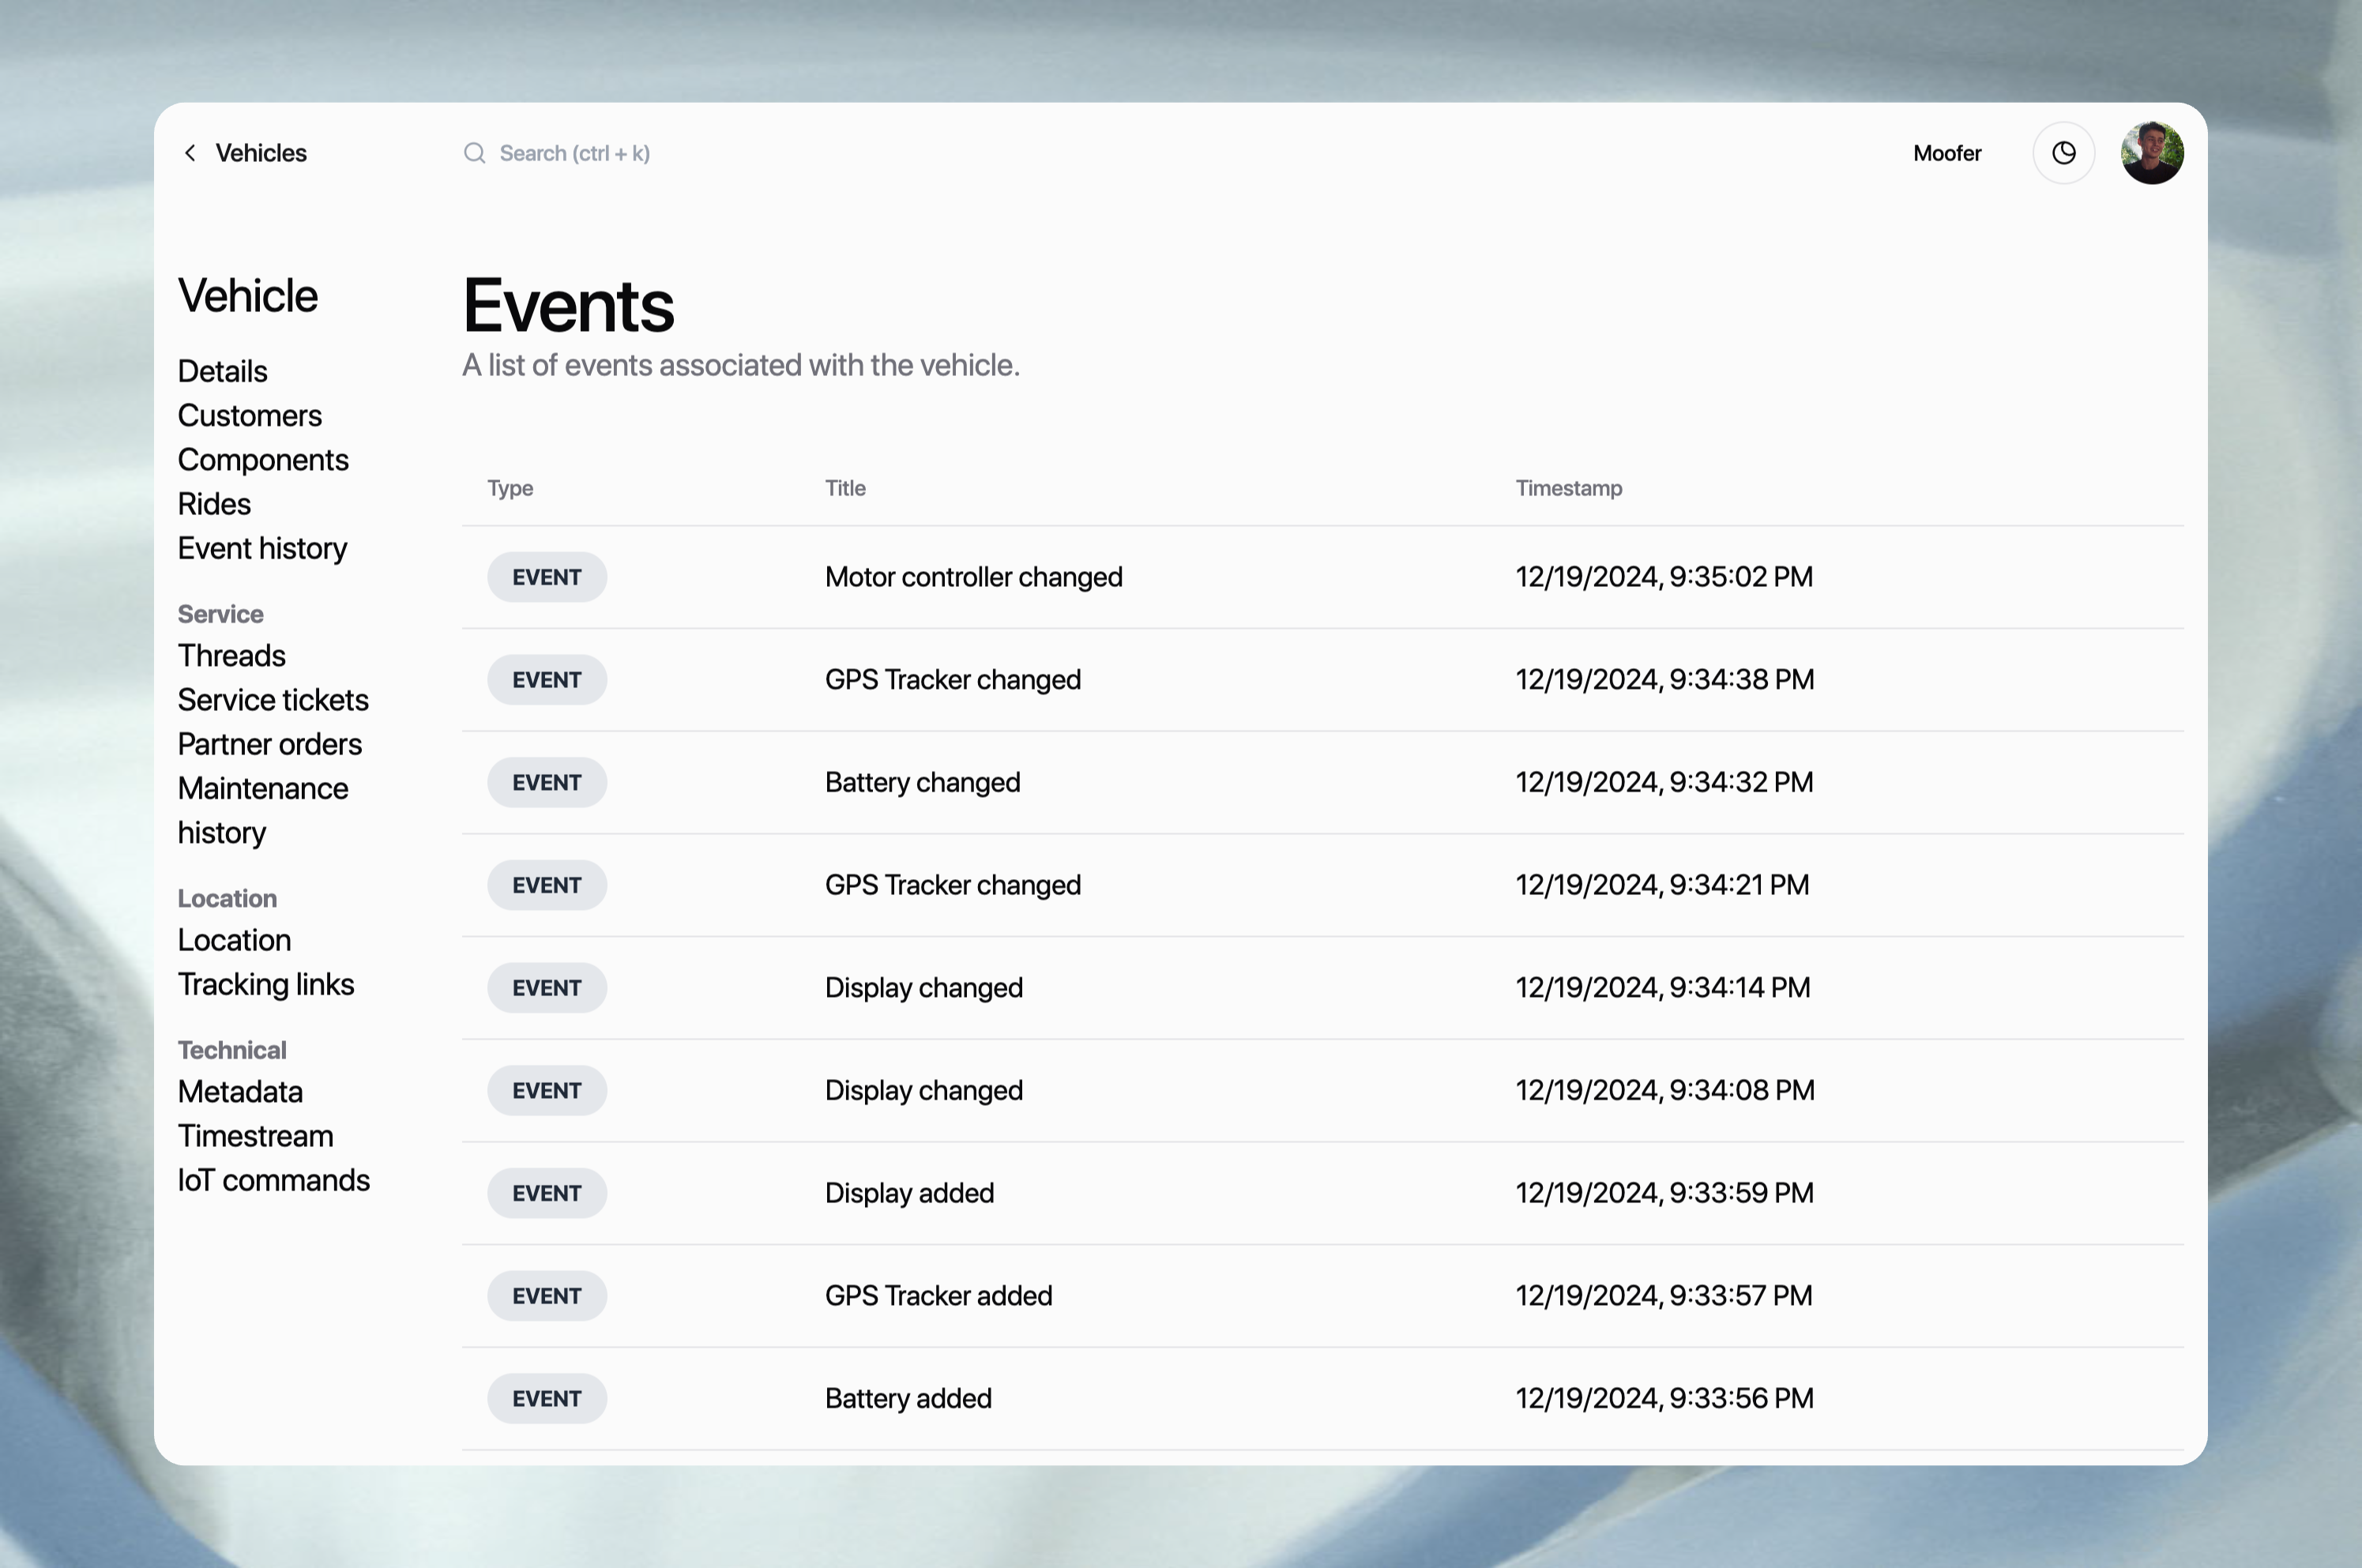Select GPS Tracker changed at 9:34:38 PM
2362x1568 pixels.
pos(952,680)
